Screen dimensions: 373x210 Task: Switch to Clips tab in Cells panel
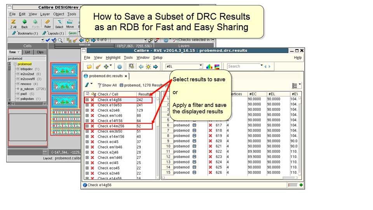[x=40, y=52]
